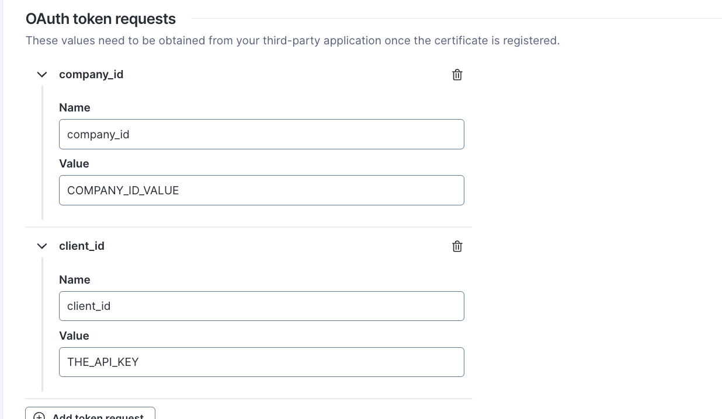Click the third-party application description text
The height and width of the screenshot is (419, 722).
click(x=292, y=41)
